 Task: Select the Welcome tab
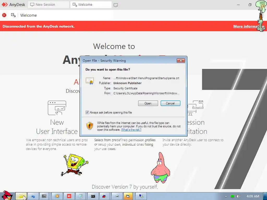tap(91, 5)
